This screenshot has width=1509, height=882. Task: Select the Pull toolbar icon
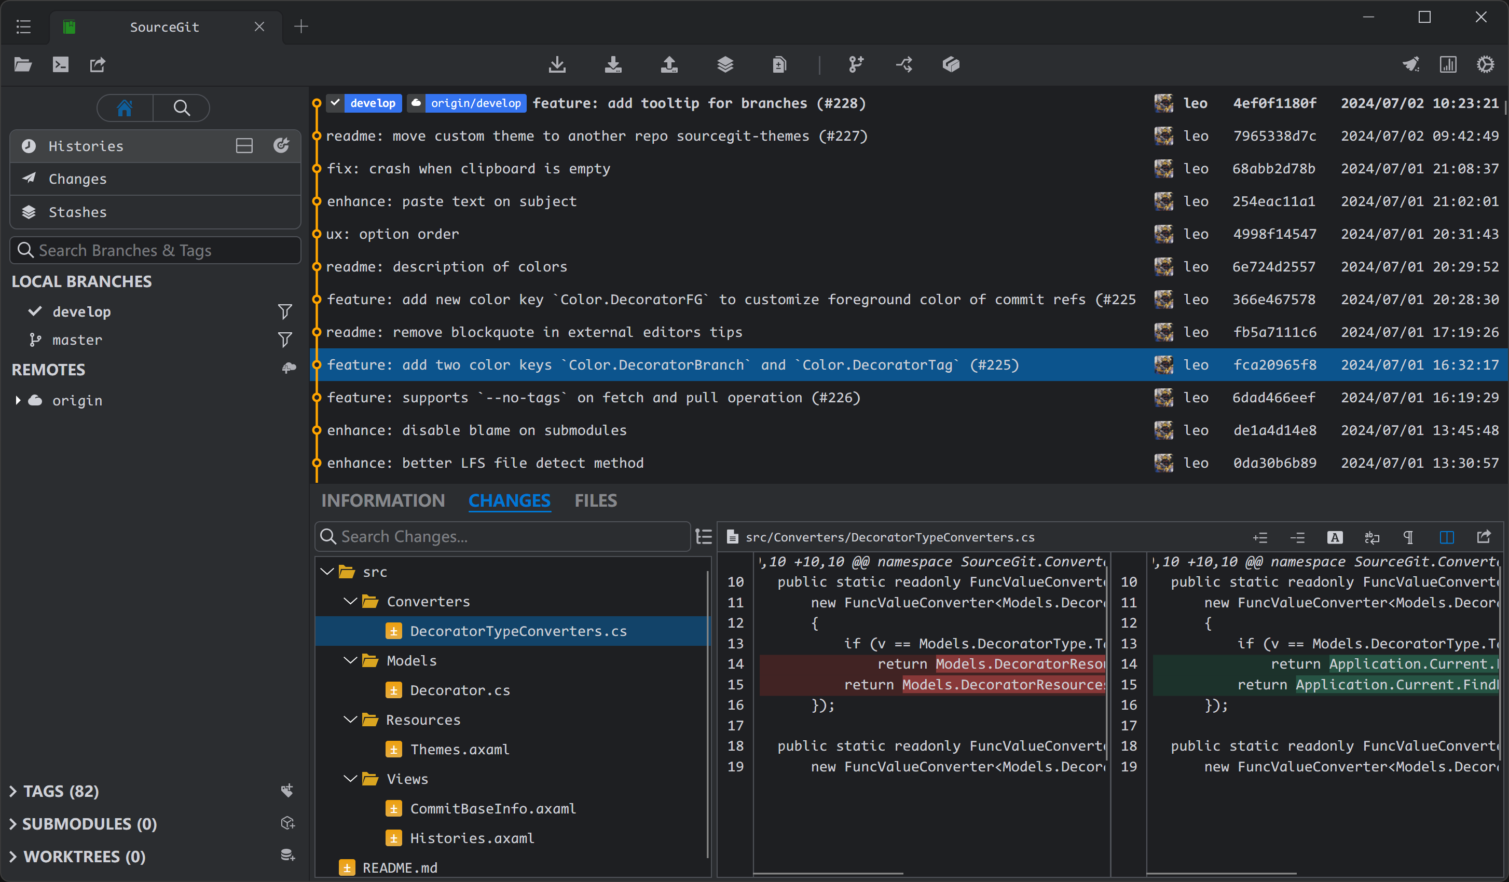613,65
